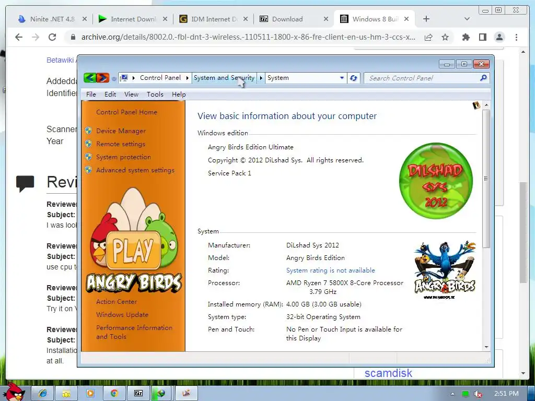Go back in the Chrome browser
This screenshot has width=535, height=401.
[x=19, y=37]
